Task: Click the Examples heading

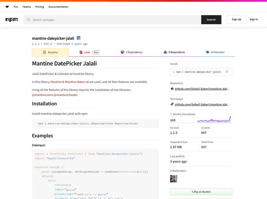Action: (x=42, y=136)
